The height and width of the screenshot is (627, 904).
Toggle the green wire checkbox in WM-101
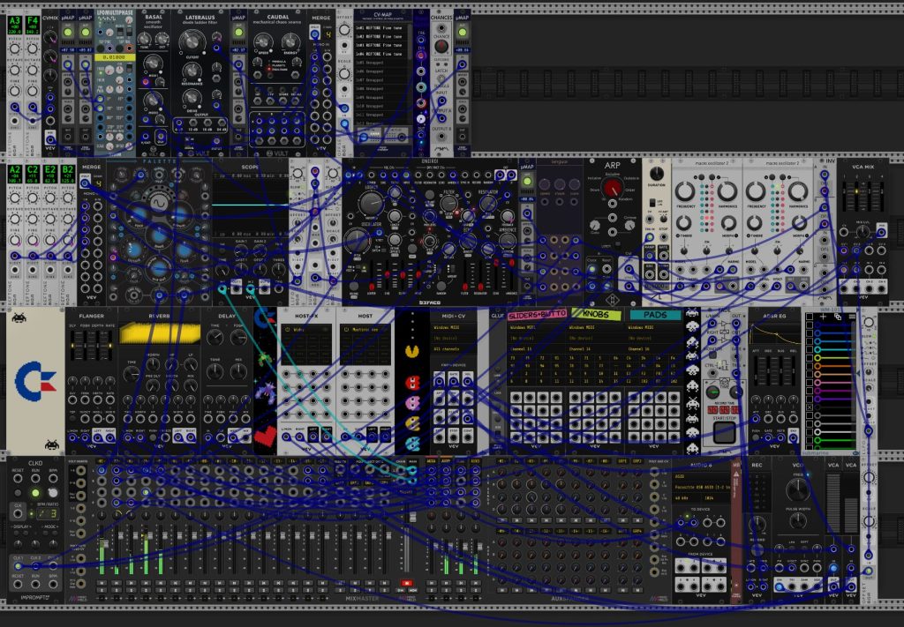(810, 440)
